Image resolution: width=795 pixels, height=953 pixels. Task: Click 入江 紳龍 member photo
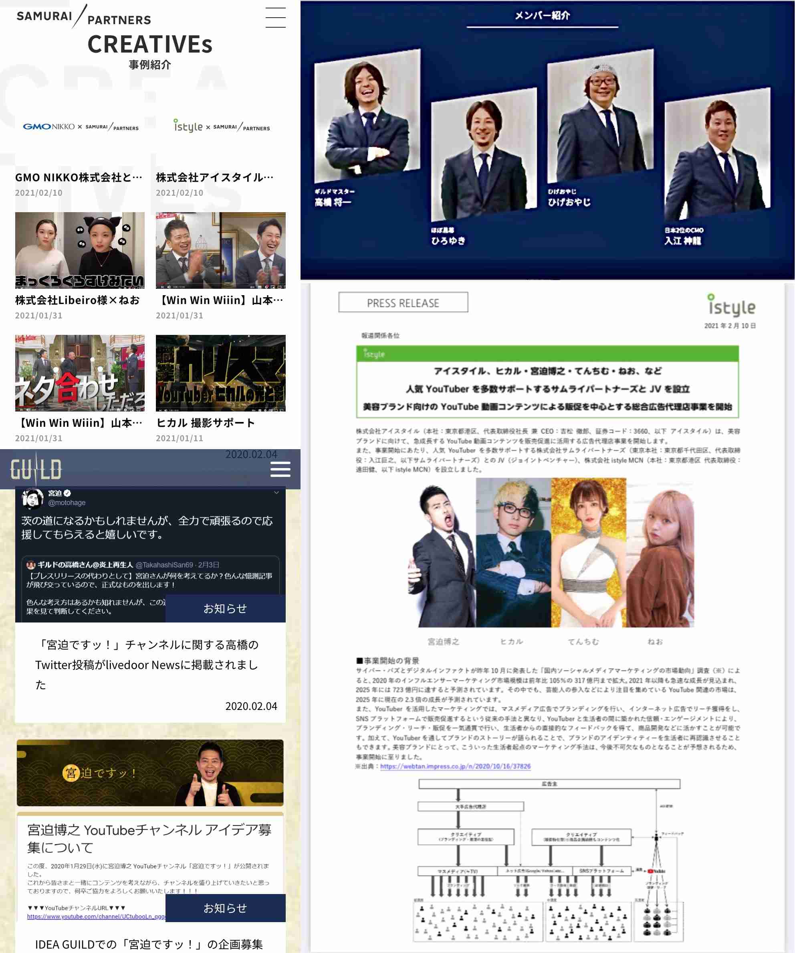point(717,154)
